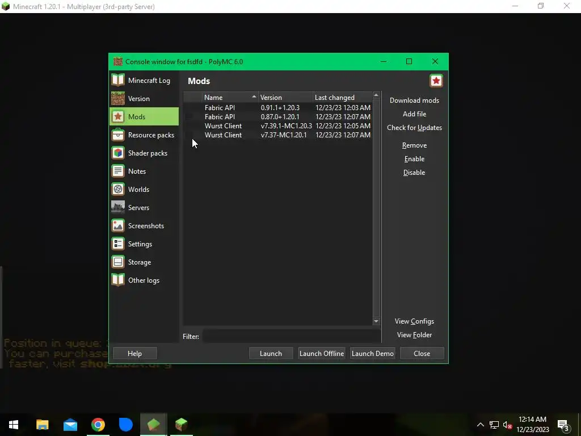Screen dimensions: 581x436
Task: Open View Configs
Action: coord(414,321)
